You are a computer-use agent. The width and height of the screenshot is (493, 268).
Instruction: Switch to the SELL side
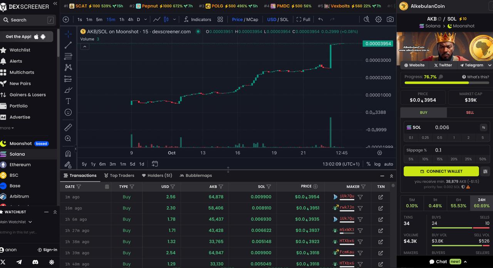pos(470,112)
